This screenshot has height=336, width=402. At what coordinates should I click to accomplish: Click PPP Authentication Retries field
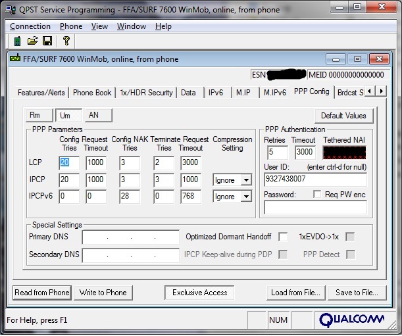[278, 153]
